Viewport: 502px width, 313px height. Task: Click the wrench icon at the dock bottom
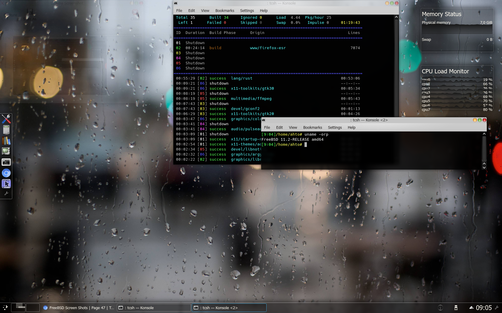6,193
